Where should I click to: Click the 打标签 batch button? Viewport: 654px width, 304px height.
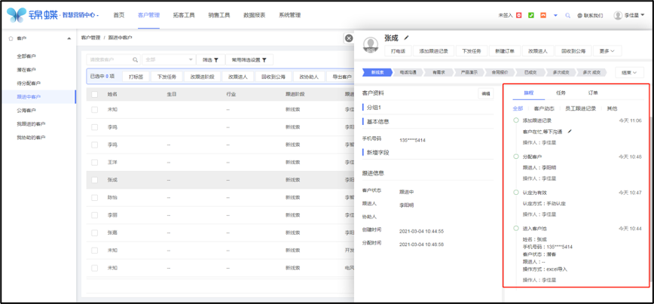tap(136, 77)
